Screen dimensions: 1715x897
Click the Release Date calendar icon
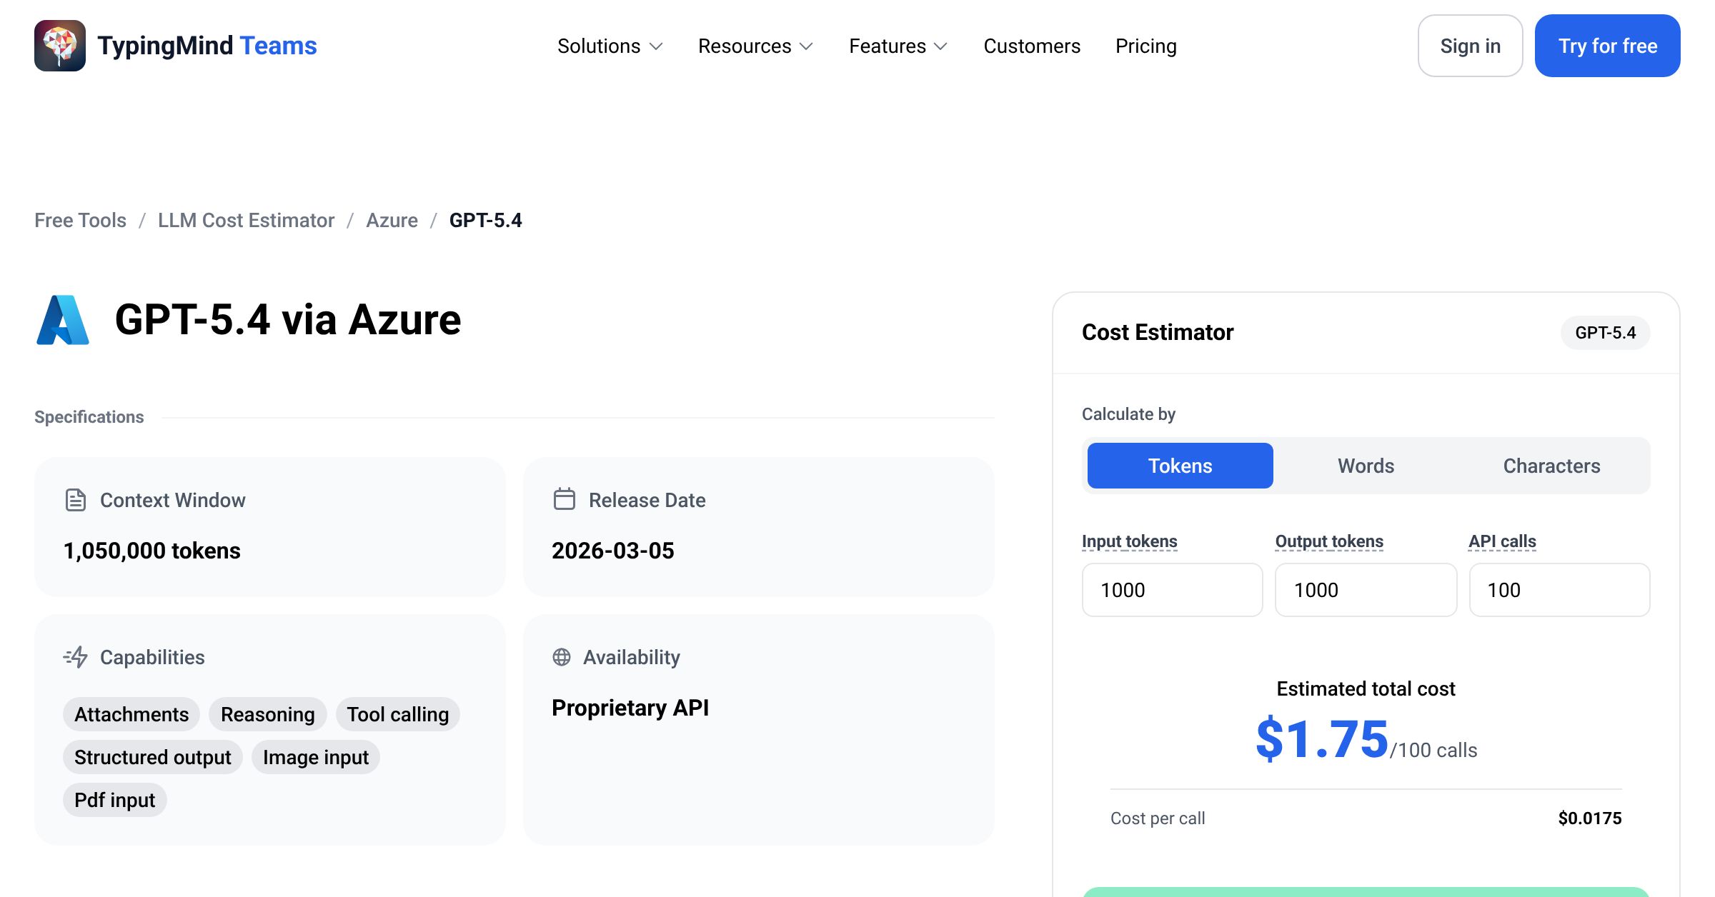tap(565, 499)
